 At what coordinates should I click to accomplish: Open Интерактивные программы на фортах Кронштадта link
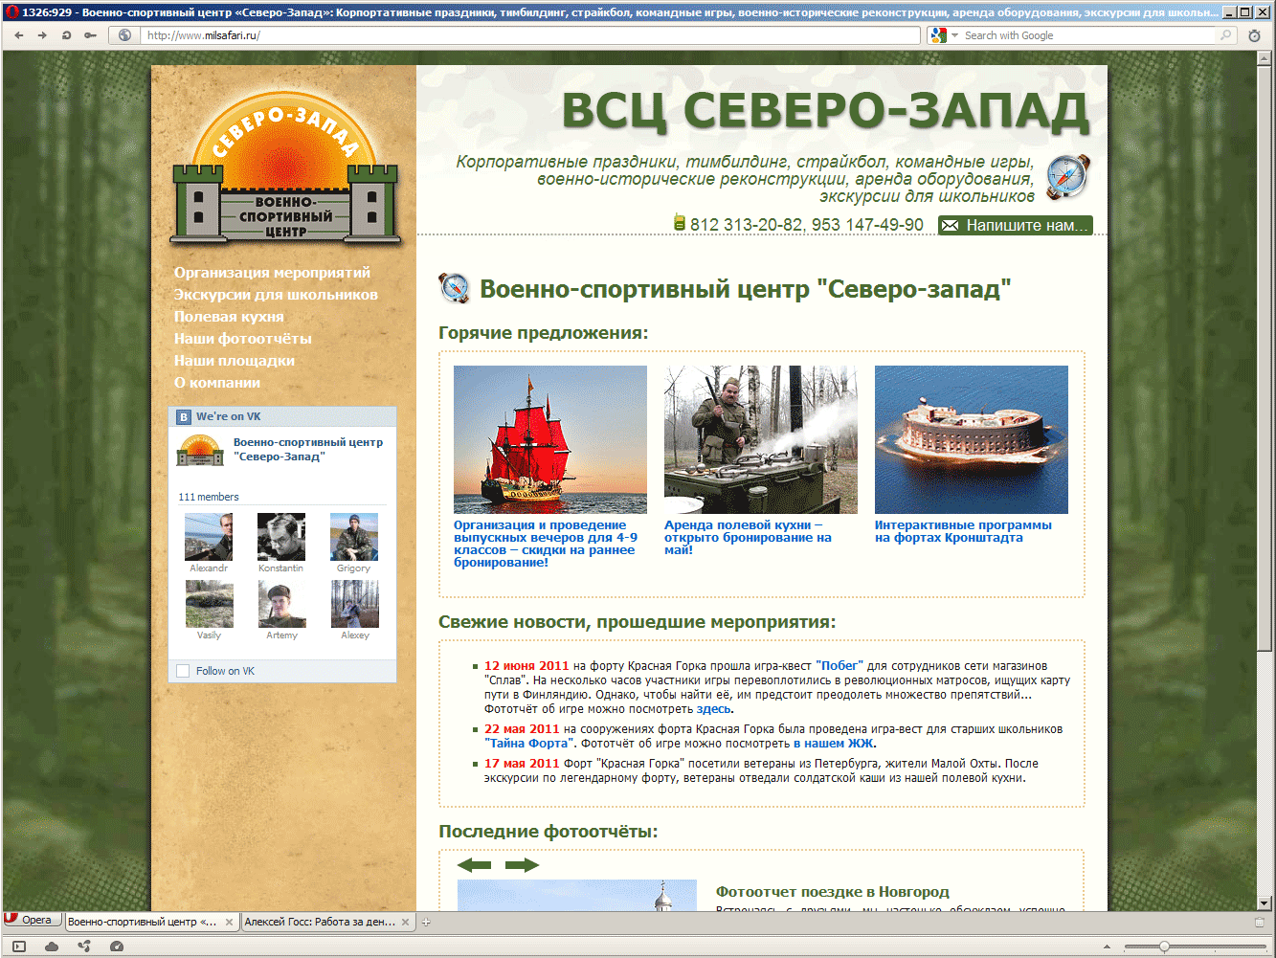[963, 531]
